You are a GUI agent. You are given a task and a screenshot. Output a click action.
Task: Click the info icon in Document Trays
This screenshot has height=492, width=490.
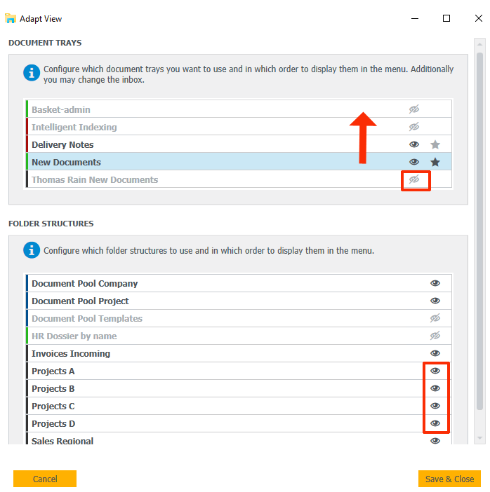point(32,72)
